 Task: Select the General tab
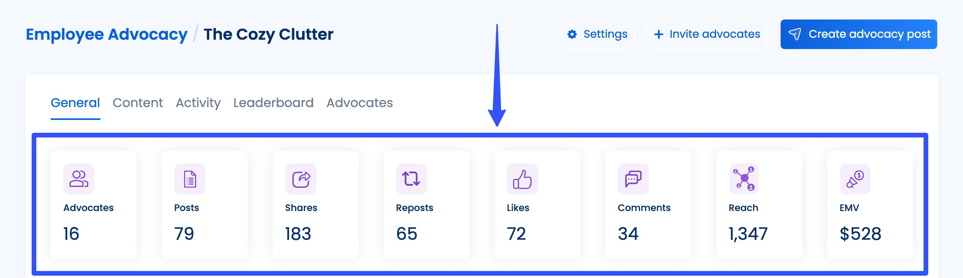75,103
